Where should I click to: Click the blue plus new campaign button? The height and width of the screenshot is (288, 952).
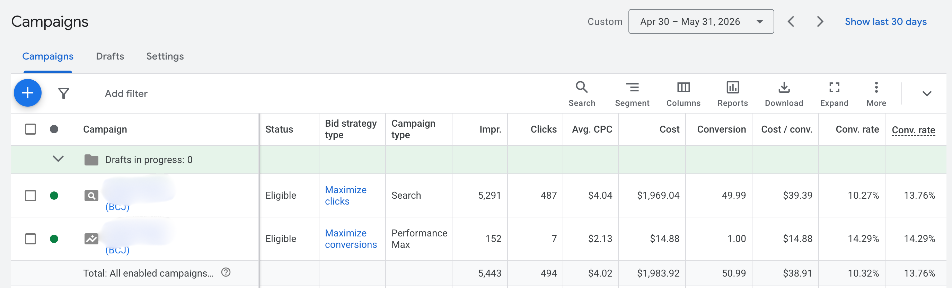click(x=28, y=93)
